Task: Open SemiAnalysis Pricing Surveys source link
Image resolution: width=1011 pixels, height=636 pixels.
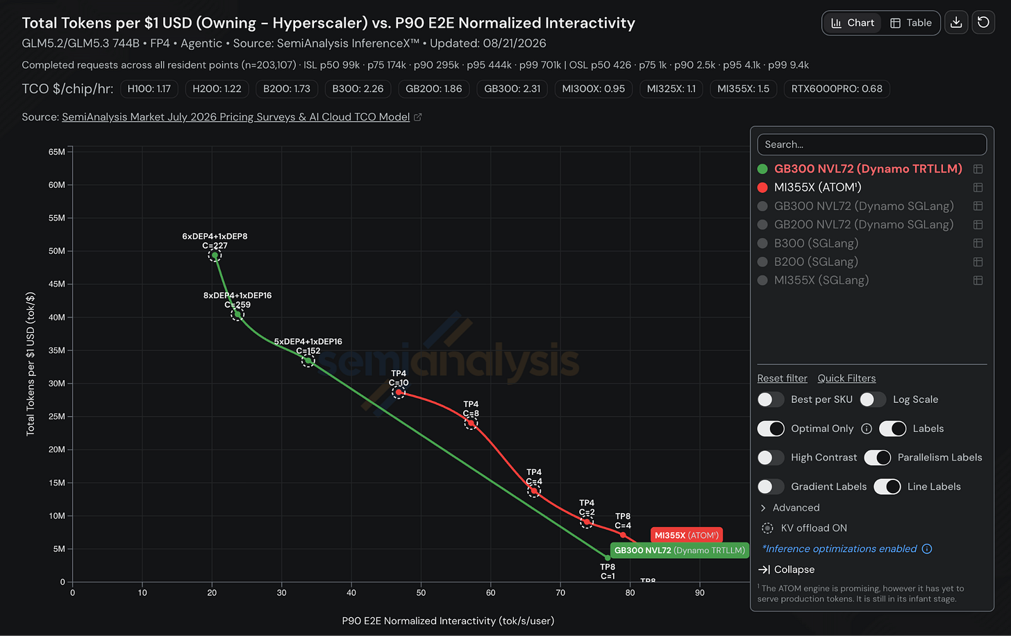Action: [236, 117]
